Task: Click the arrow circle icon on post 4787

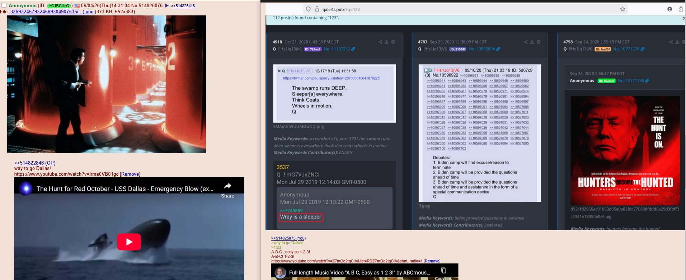Action: tap(539, 42)
